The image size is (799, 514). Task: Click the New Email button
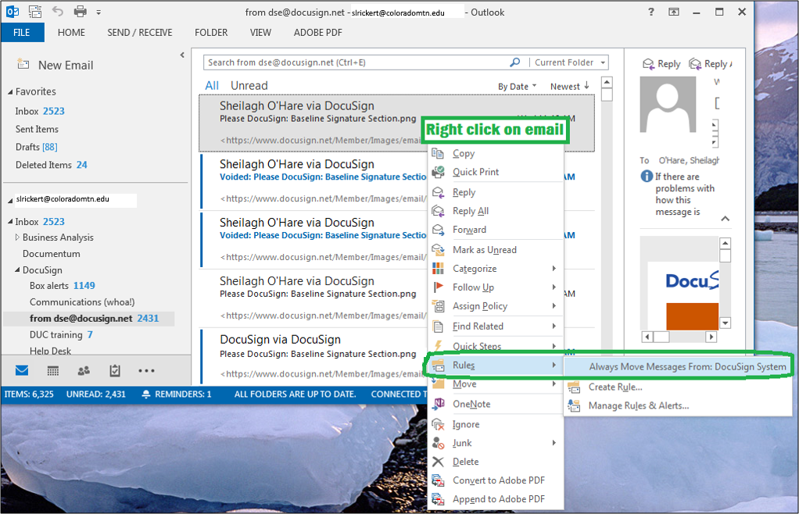pos(55,65)
